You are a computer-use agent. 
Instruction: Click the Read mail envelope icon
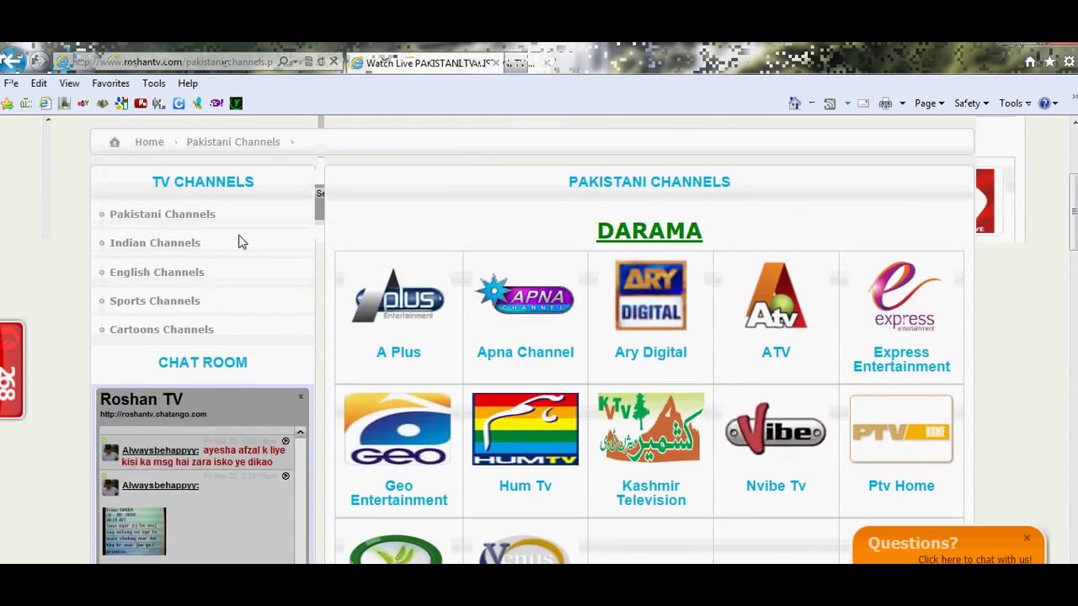pyautogui.click(x=863, y=104)
